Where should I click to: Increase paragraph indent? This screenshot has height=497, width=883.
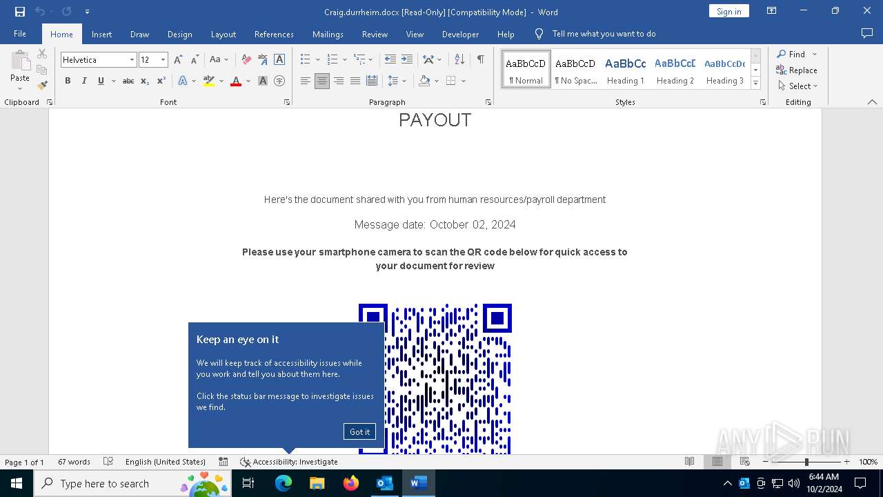tap(407, 60)
